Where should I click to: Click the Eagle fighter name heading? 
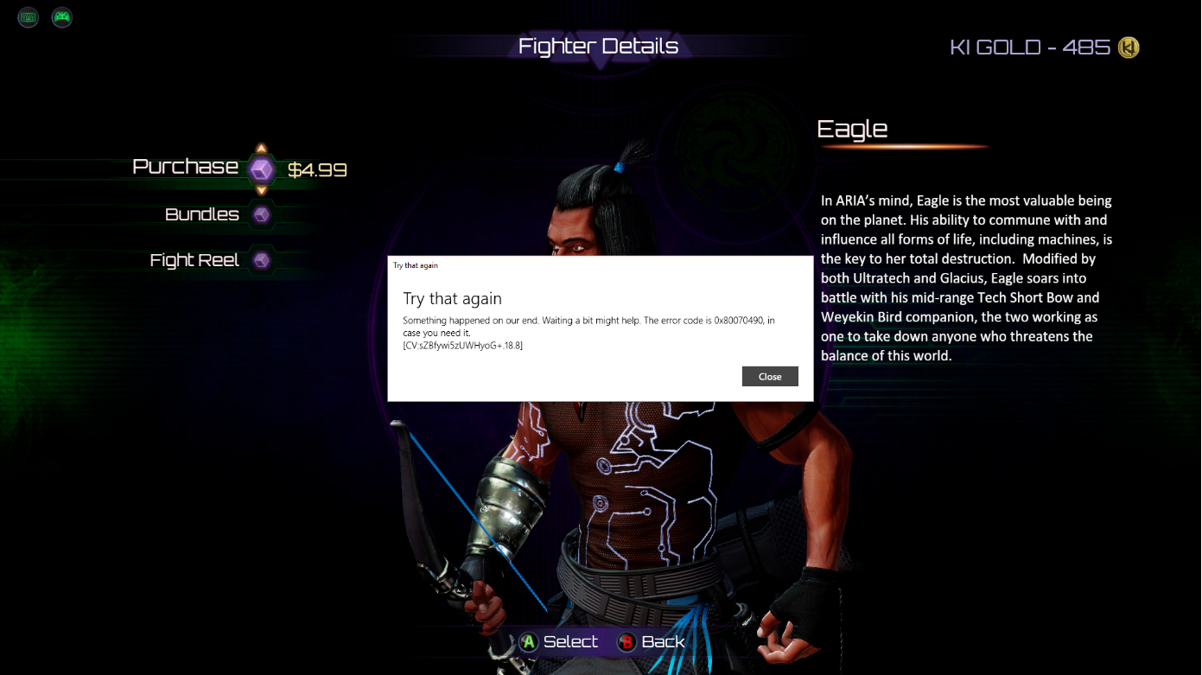[x=852, y=130]
